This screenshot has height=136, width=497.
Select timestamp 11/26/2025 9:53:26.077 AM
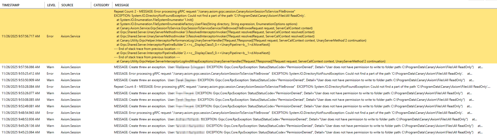click(21, 93)
